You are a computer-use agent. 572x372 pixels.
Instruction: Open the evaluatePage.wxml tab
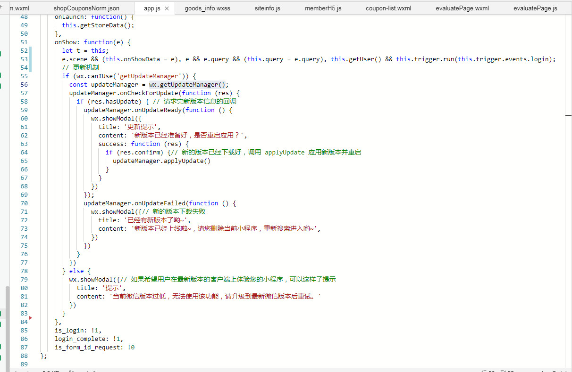(x=462, y=8)
